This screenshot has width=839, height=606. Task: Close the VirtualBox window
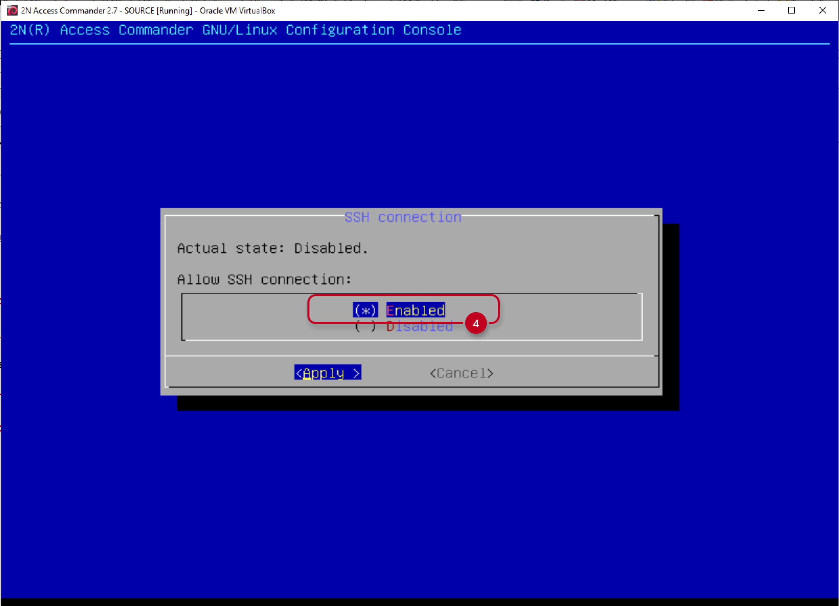822,10
